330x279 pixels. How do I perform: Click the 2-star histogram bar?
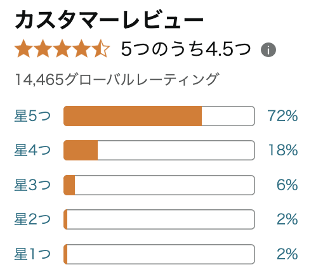[159, 219]
